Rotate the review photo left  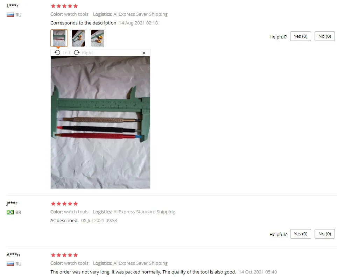pos(62,52)
